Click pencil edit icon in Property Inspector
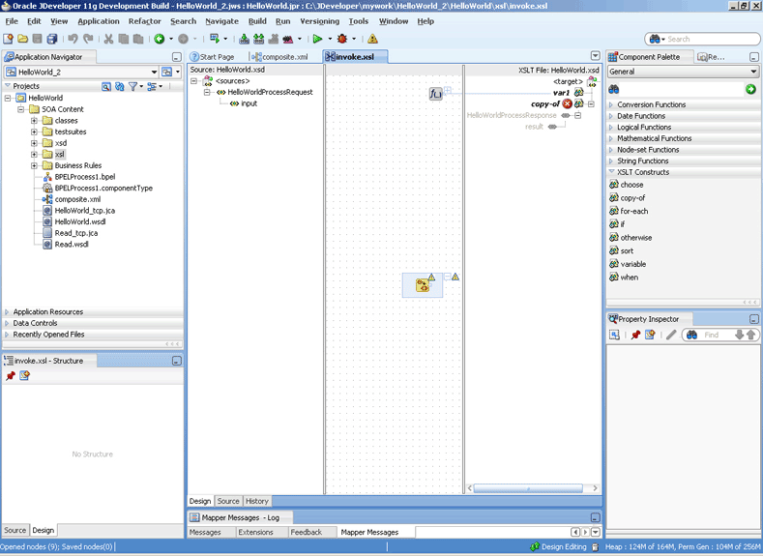 point(671,335)
